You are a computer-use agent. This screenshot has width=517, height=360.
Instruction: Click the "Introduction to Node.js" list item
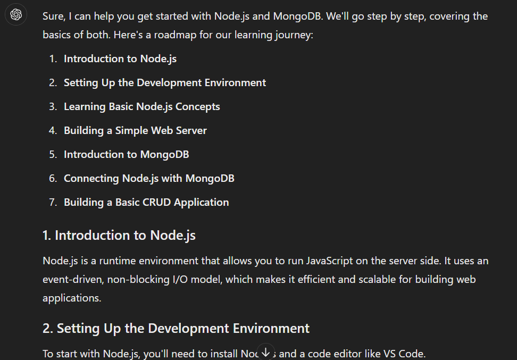coord(120,59)
